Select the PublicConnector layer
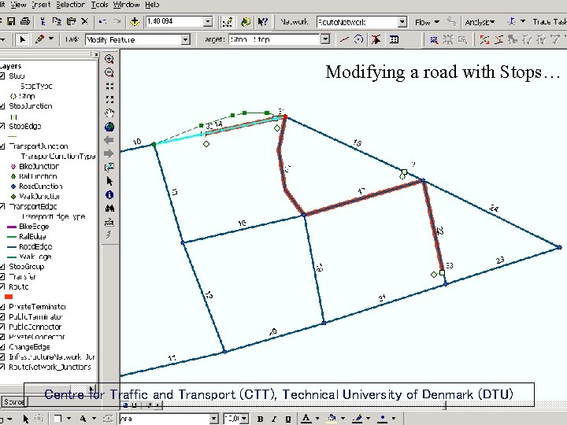Viewport: 567px width, 425px height. (x=35, y=327)
